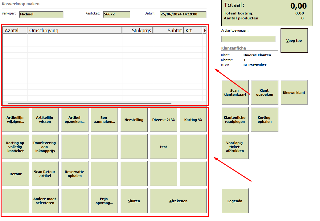Click Artikellijn wissen to delete line

pos(45,119)
